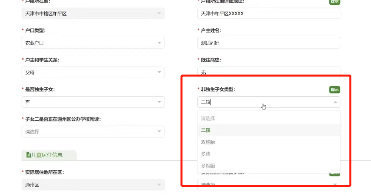This screenshot has width=371, height=196.
Task: Click the 提示 button above the address field
Action: point(334,2)
